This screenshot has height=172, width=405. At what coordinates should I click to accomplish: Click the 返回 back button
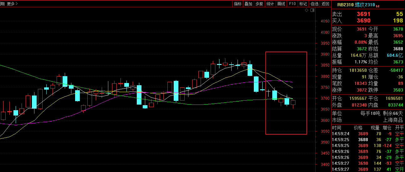(326, 4)
